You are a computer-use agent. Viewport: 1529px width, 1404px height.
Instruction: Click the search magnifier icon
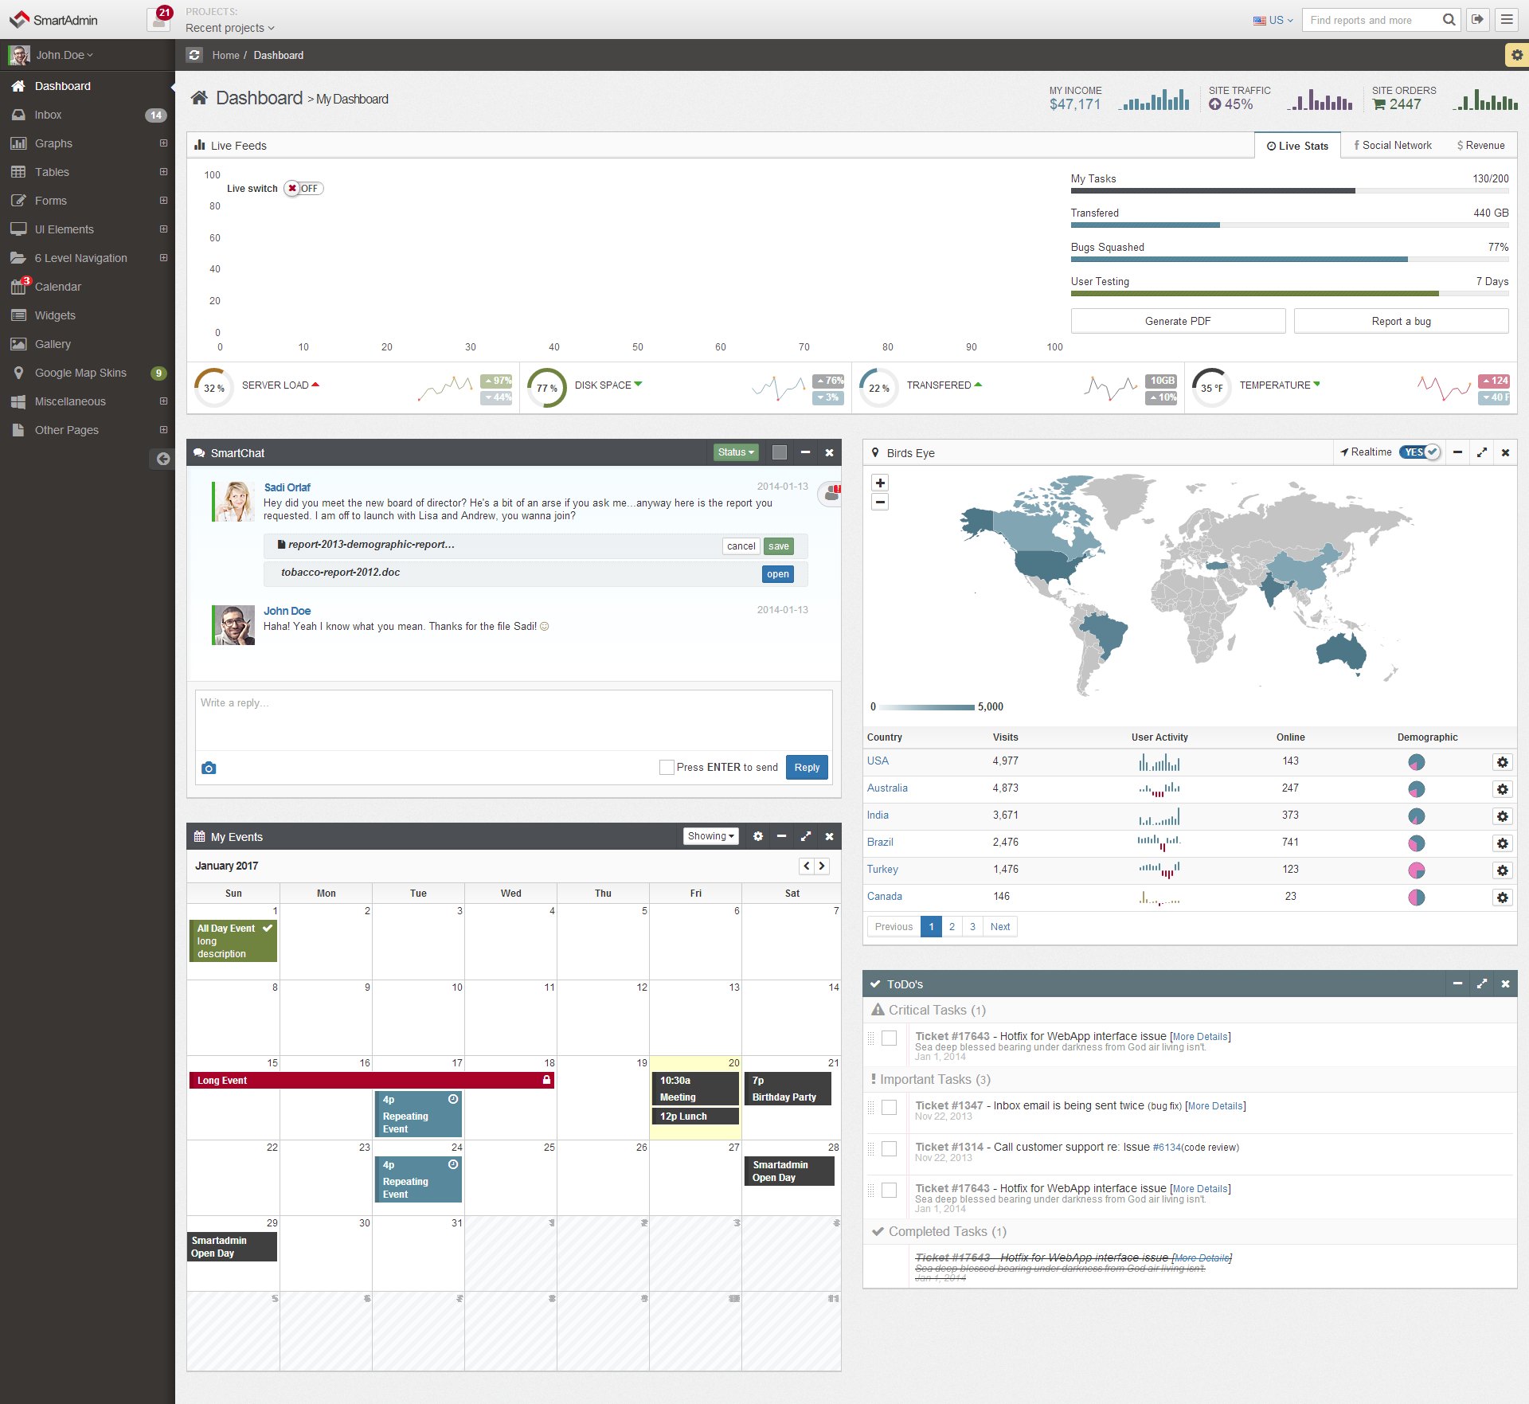[x=1449, y=20]
